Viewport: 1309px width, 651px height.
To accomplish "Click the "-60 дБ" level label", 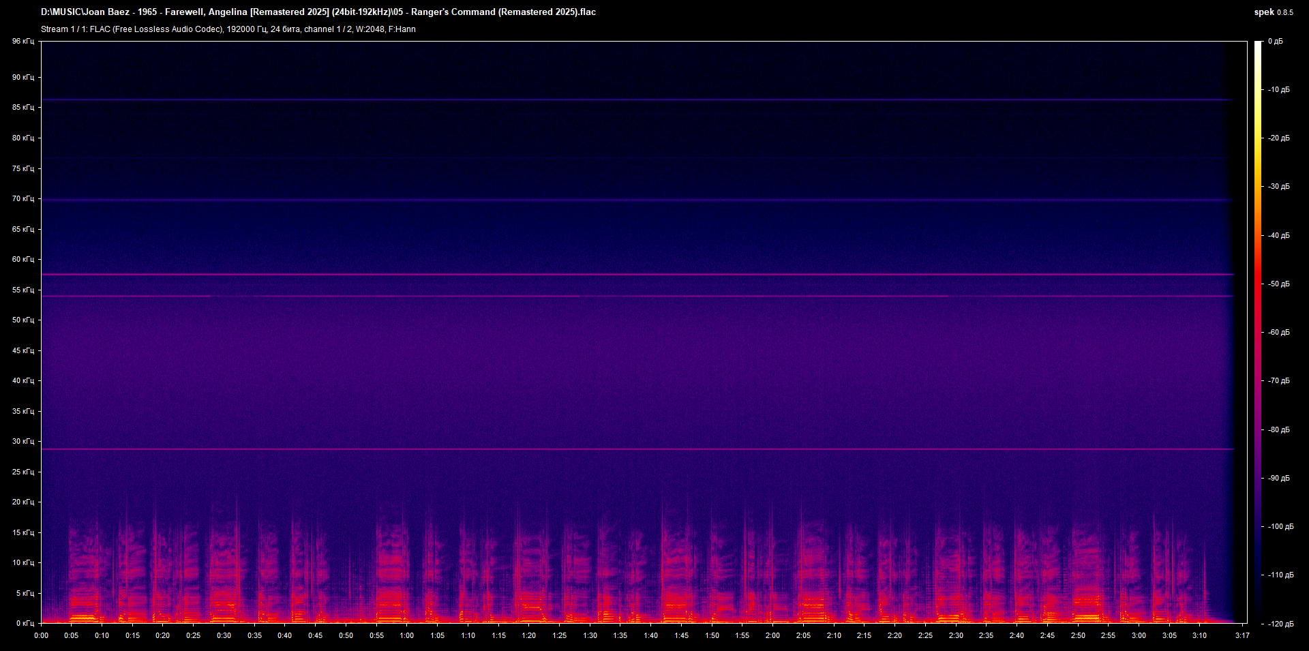I will tap(1278, 333).
